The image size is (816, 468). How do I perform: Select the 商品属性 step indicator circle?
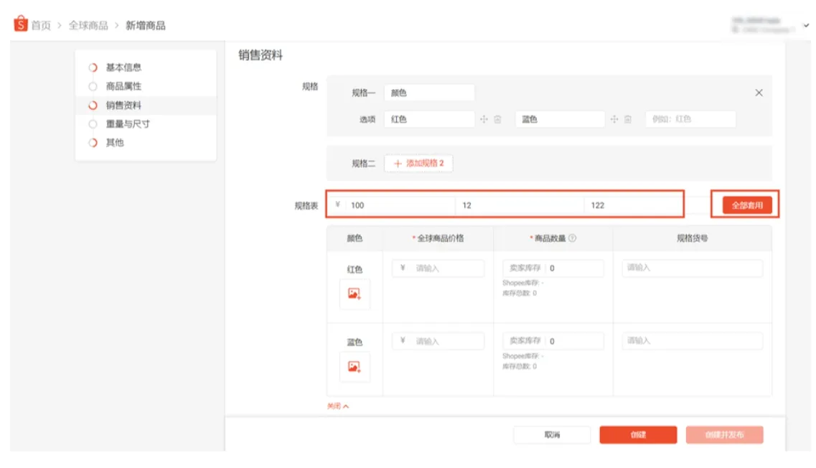pyautogui.click(x=92, y=86)
